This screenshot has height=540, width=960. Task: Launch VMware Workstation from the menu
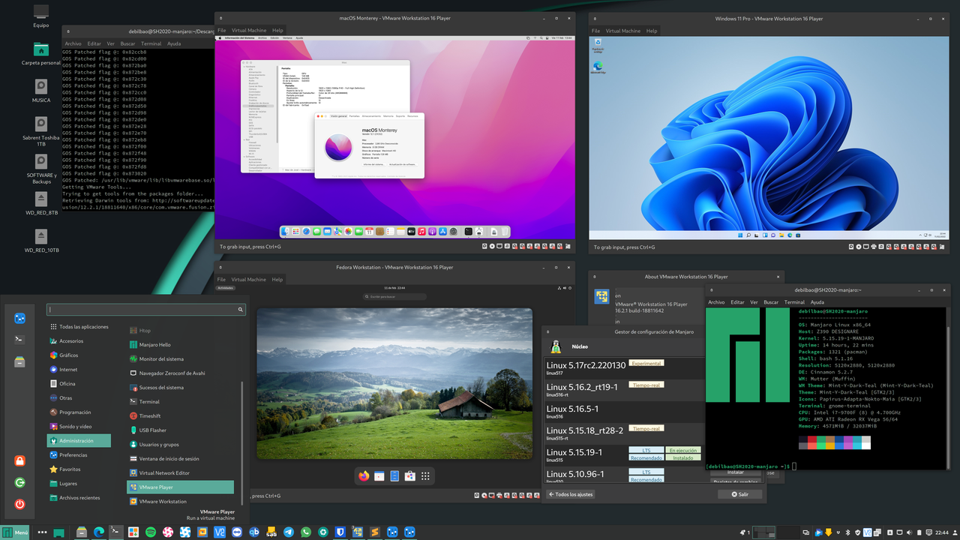pyautogui.click(x=181, y=502)
